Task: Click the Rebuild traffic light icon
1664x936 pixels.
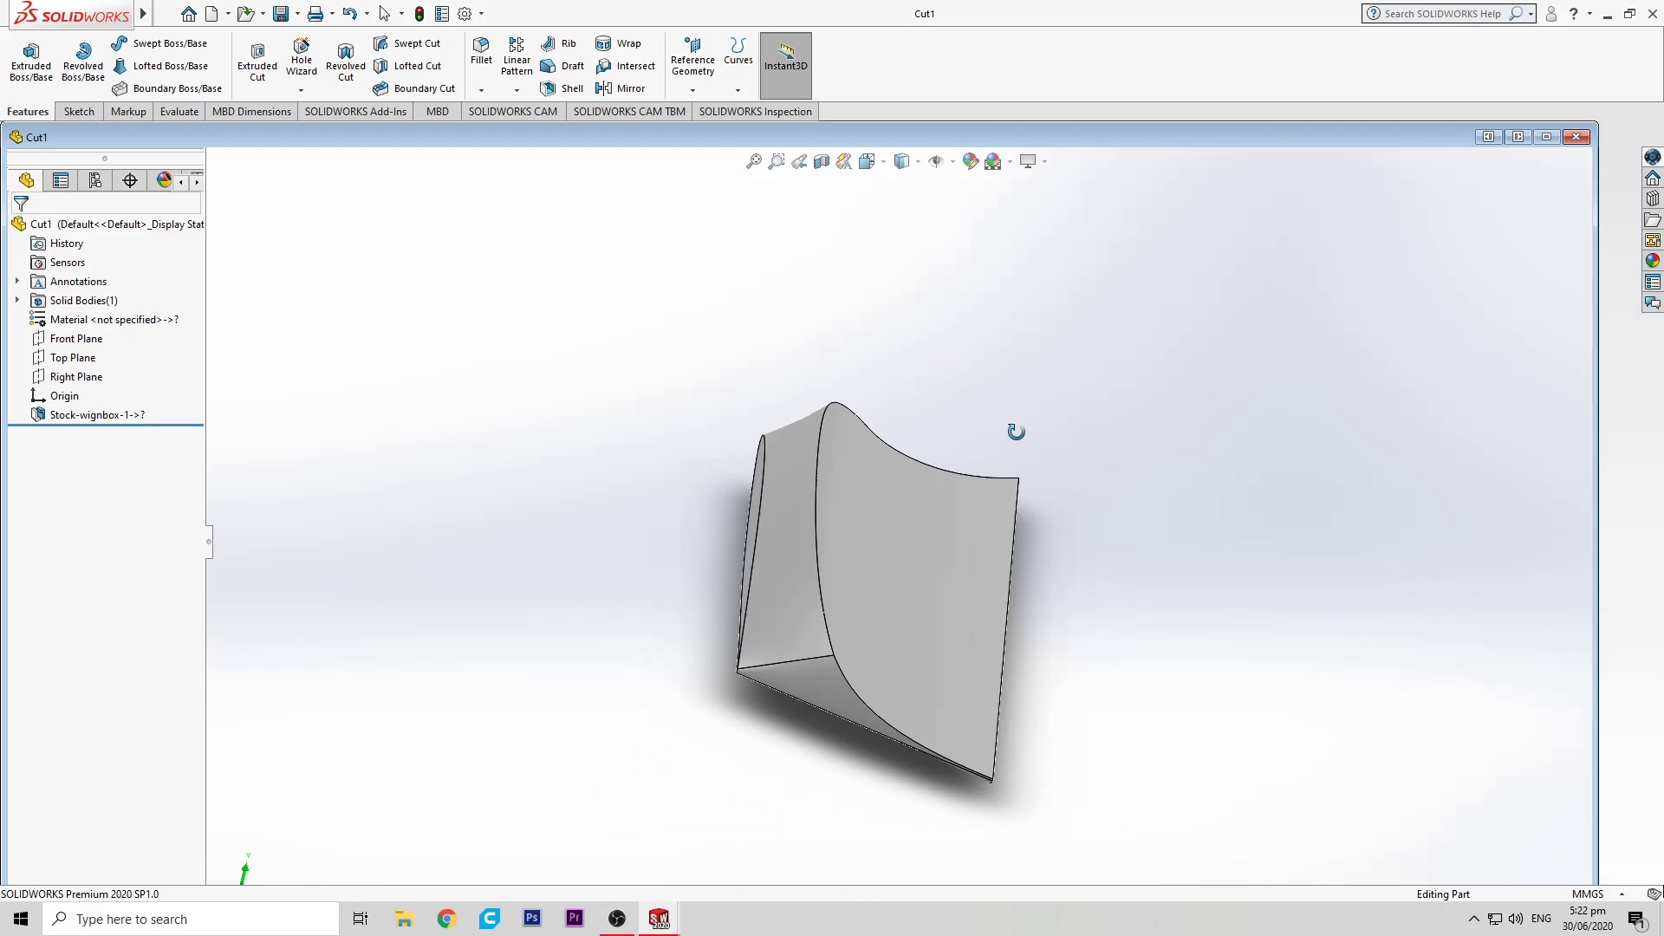Action: (419, 14)
